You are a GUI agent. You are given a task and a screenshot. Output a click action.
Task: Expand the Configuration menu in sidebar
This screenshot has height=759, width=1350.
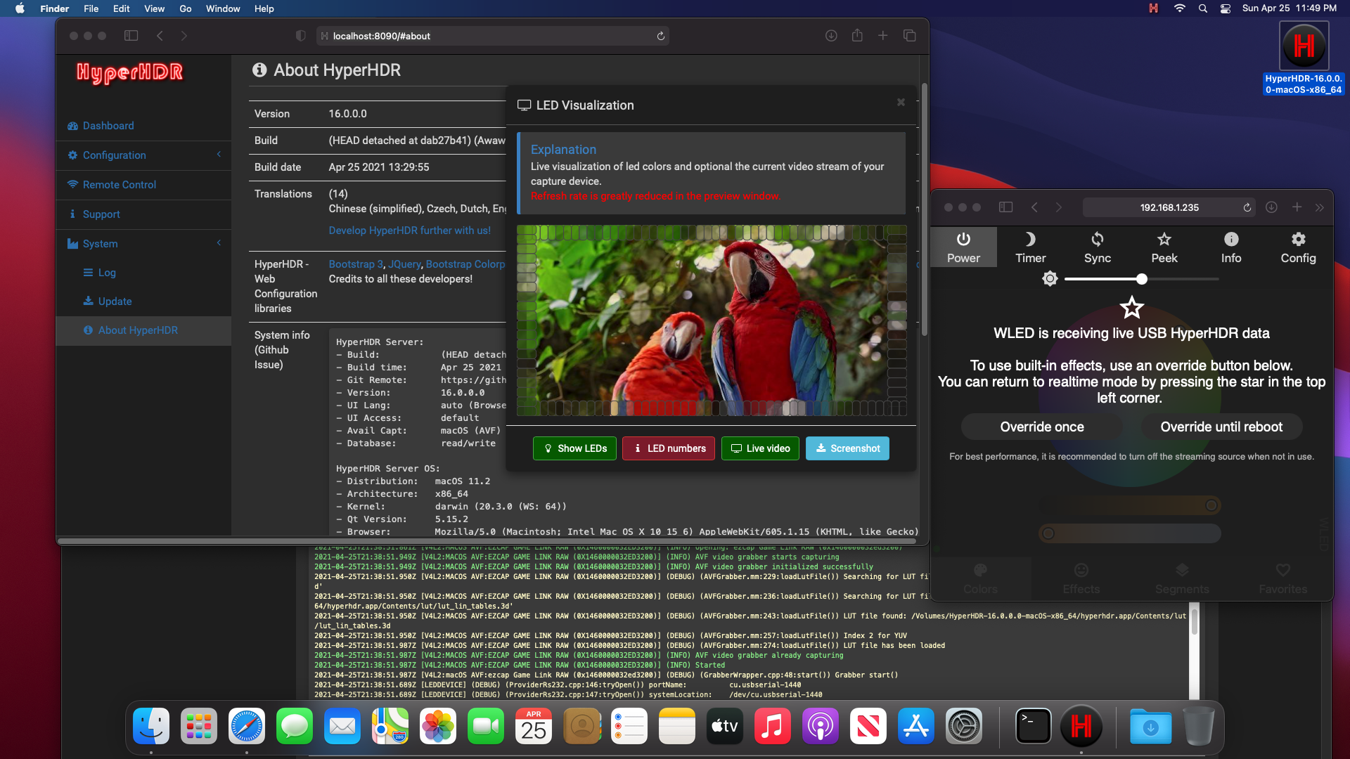143,155
